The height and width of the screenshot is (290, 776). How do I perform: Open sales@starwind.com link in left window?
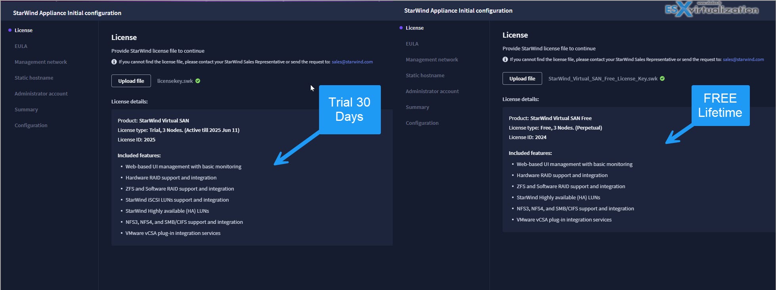(352, 62)
